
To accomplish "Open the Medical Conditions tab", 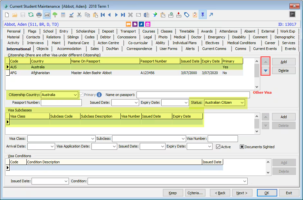I will (x=241, y=43).
